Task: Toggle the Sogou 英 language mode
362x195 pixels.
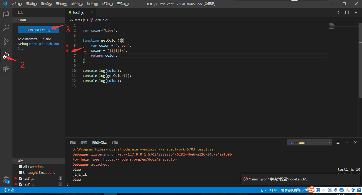Action: 318,190
